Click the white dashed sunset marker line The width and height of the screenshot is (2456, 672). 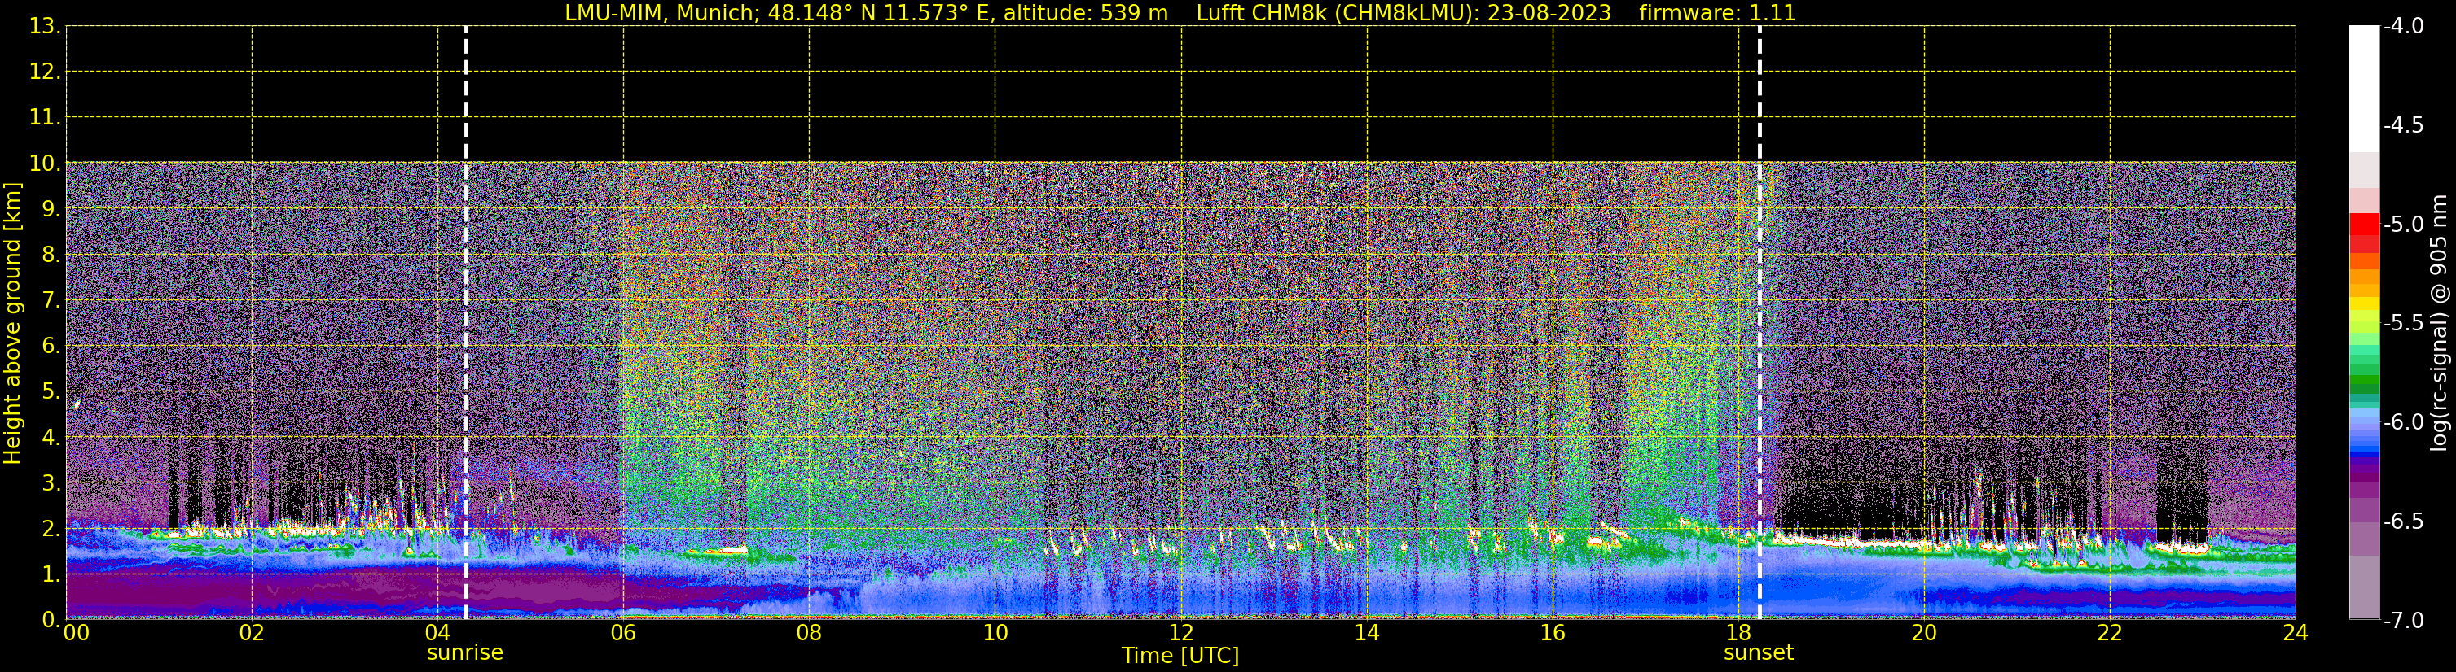point(1759,323)
